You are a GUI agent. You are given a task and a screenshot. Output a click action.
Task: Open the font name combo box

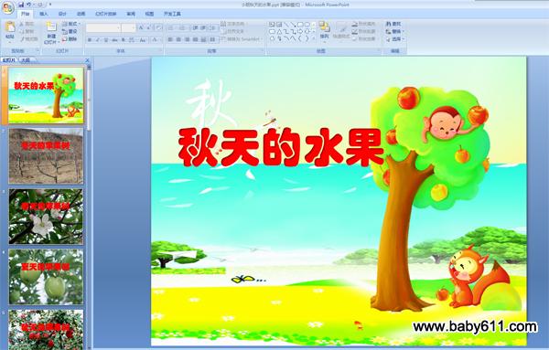pos(103,28)
